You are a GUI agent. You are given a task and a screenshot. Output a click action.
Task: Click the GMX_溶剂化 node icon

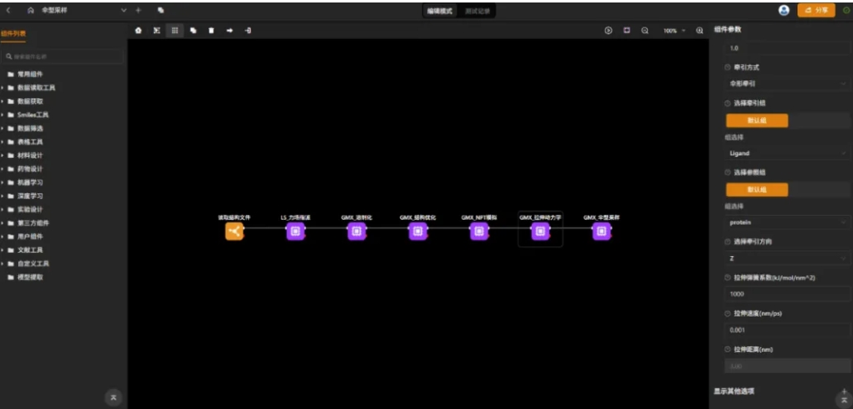click(357, 232)
